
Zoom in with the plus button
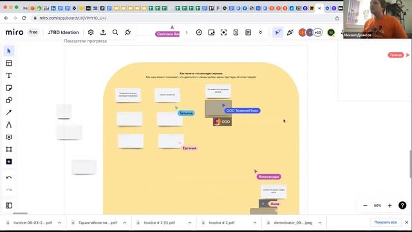(390, 206)
